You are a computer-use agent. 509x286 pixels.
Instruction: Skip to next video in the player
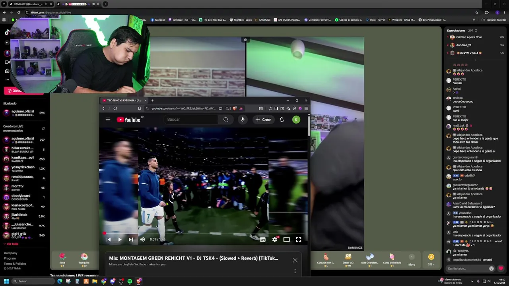click(x=131, y=240)
